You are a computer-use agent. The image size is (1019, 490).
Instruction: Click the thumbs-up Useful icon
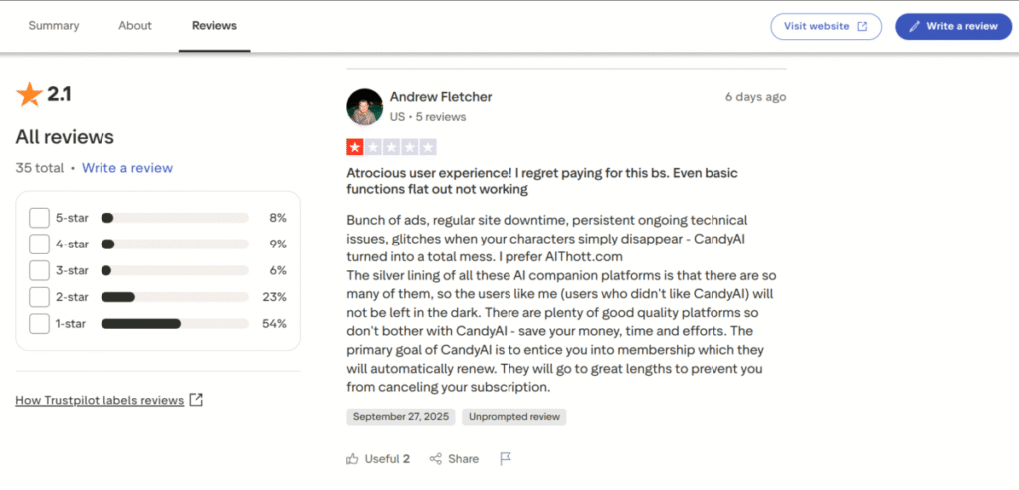pyautogui.click(x=352, y=459)
